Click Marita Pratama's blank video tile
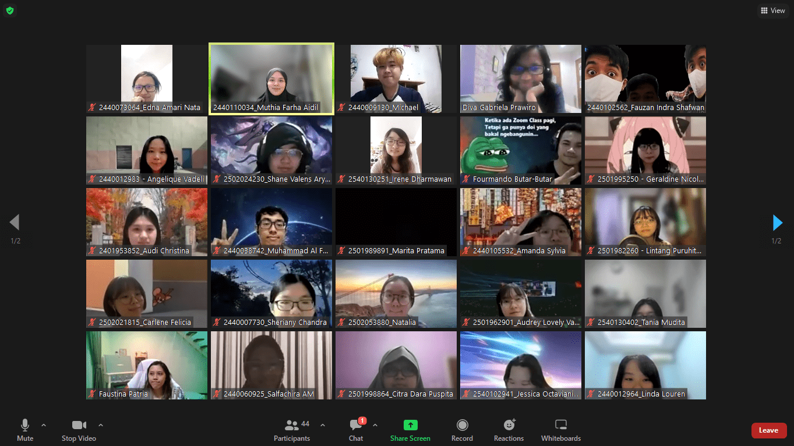Screen dimensions: 794x446 click(396, 222)
